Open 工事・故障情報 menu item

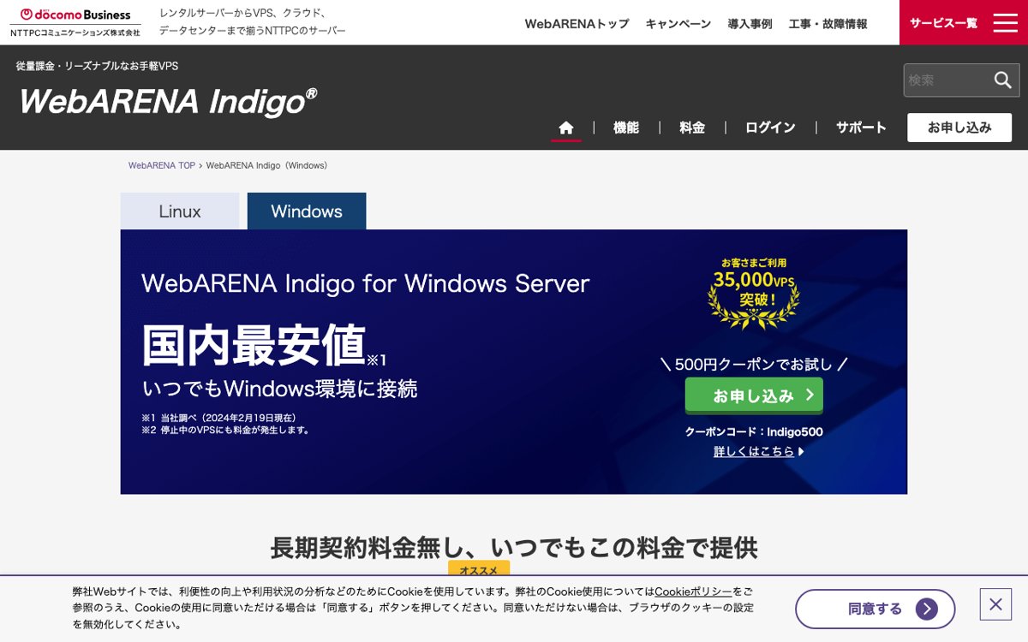tap(828, 24)
